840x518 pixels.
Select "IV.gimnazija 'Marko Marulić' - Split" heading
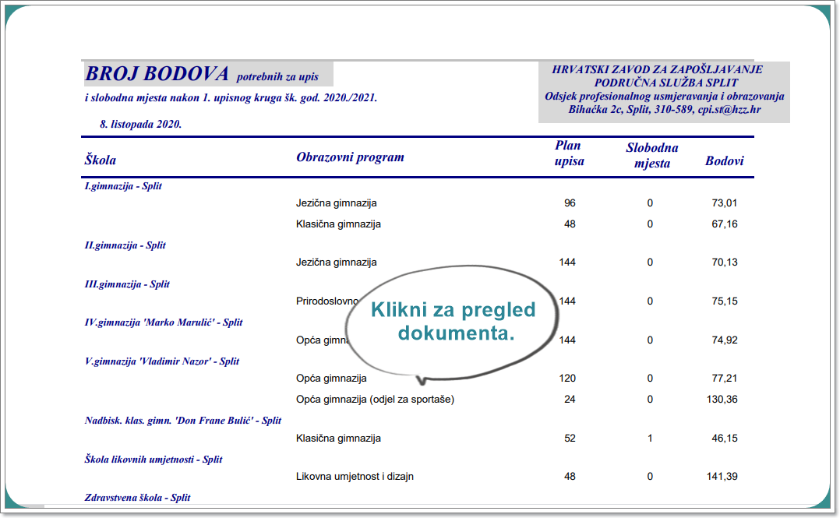(164, 322)
